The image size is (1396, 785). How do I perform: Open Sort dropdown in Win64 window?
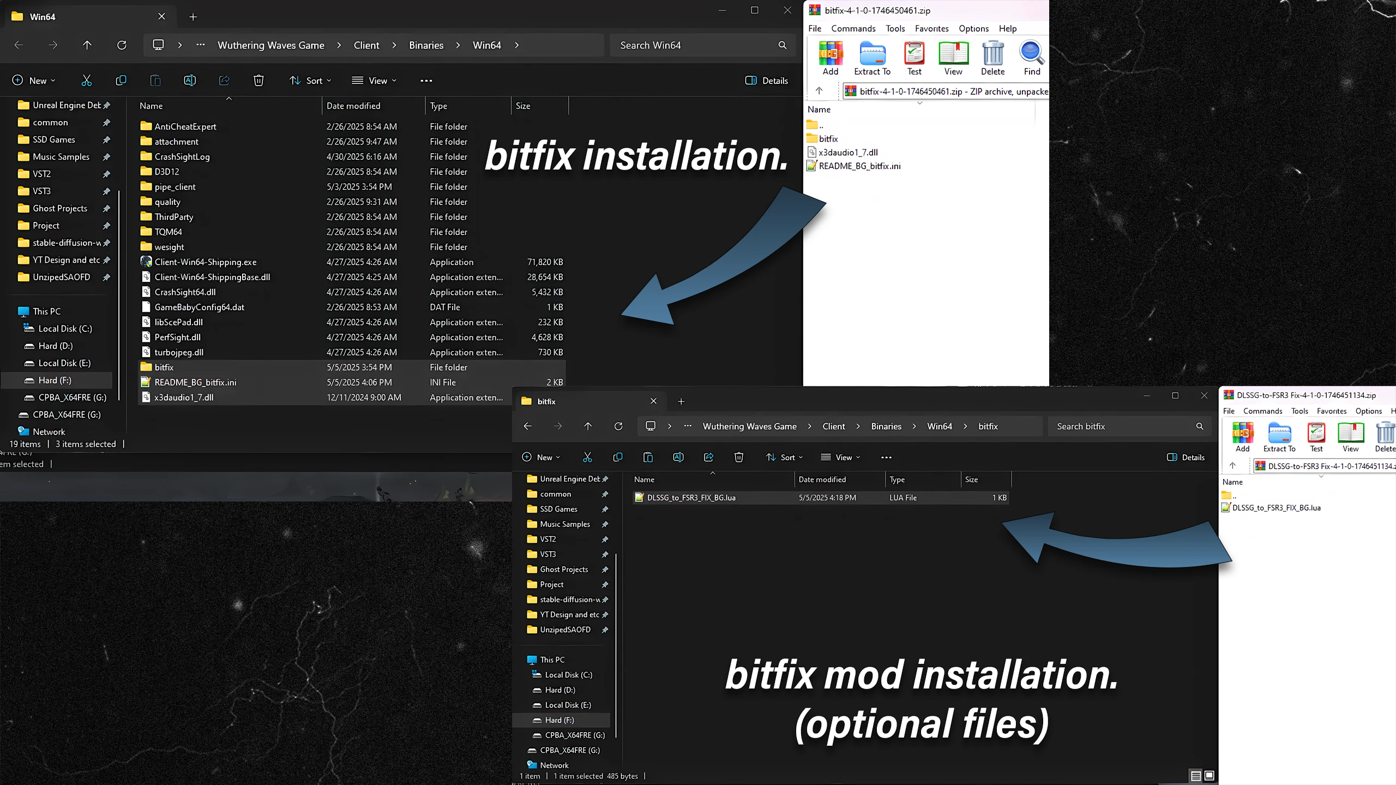[x=310, y=81]
